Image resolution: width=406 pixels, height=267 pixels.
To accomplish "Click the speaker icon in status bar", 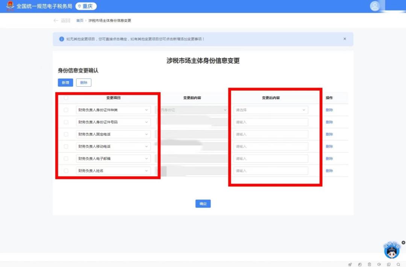I will click(379, 264).
